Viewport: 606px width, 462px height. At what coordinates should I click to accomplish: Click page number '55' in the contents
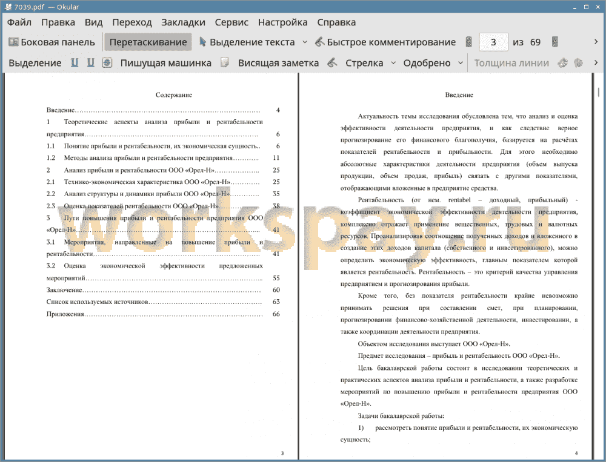(276, 278)
